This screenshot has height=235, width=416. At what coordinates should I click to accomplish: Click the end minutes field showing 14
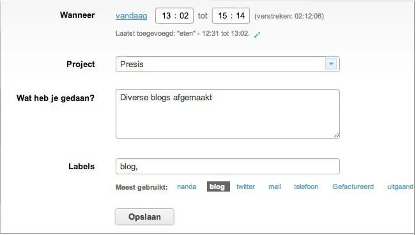pyautogui.click(x=240, y=16)
